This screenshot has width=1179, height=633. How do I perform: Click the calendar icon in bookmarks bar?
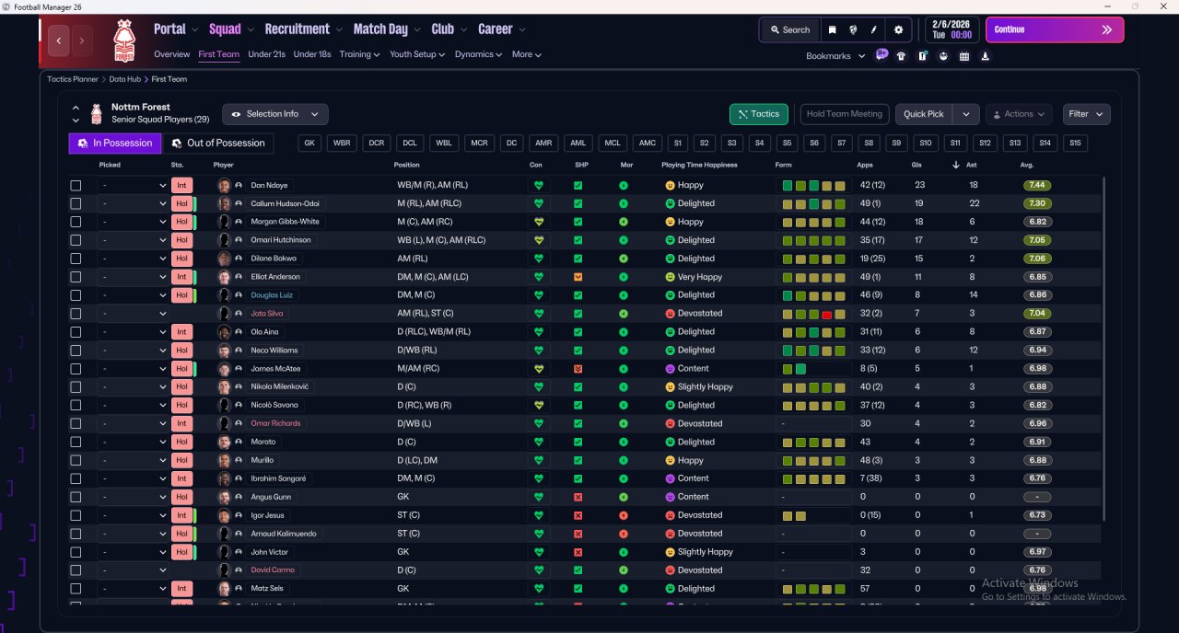964,56
